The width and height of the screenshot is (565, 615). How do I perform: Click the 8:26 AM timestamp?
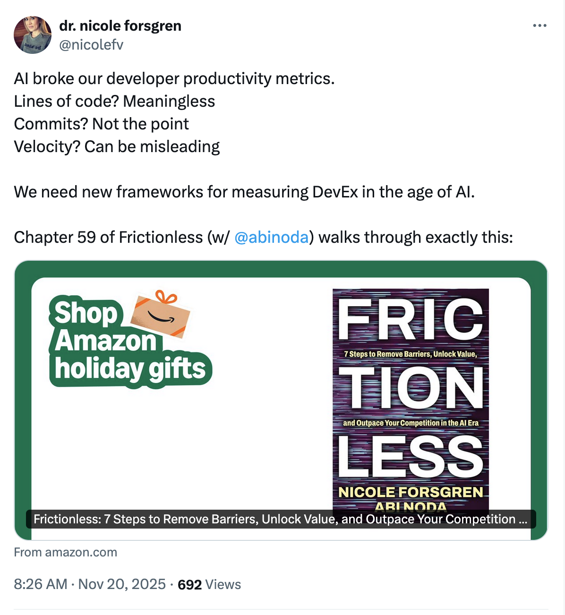pos(40,584)
